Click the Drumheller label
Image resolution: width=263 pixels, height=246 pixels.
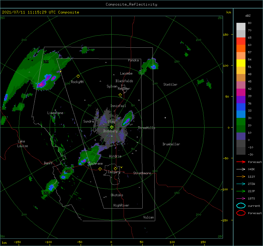[171, 144]
